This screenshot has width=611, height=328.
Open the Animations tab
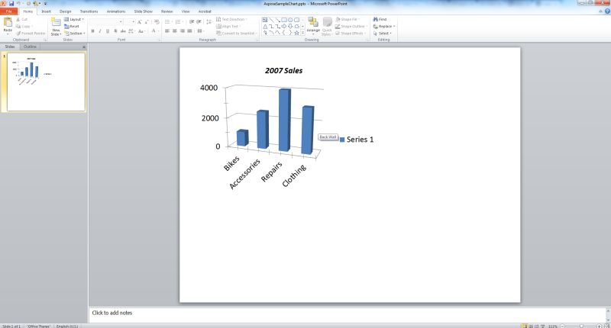click(x=116, y=11)
